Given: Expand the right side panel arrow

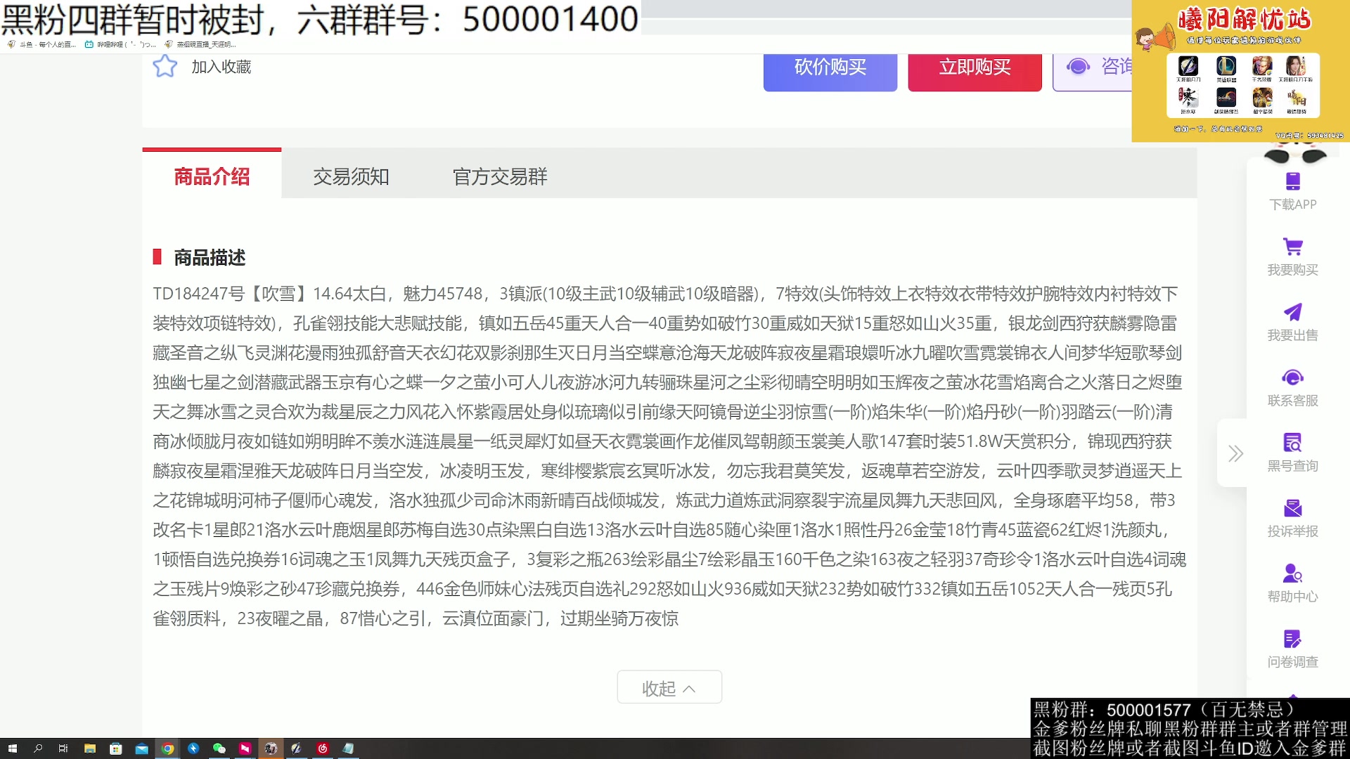Looking at the screenshot, I should 1235,454.
